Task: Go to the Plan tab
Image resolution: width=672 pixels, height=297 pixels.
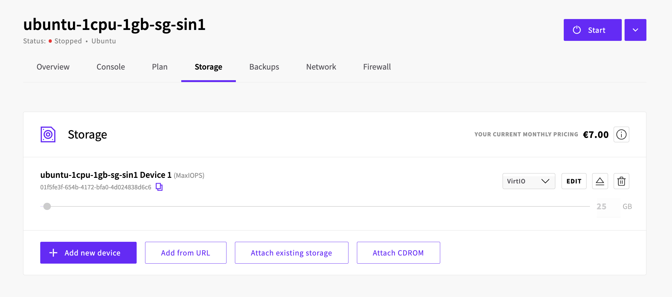Action: pyautogui.click(x=160, y=67)
